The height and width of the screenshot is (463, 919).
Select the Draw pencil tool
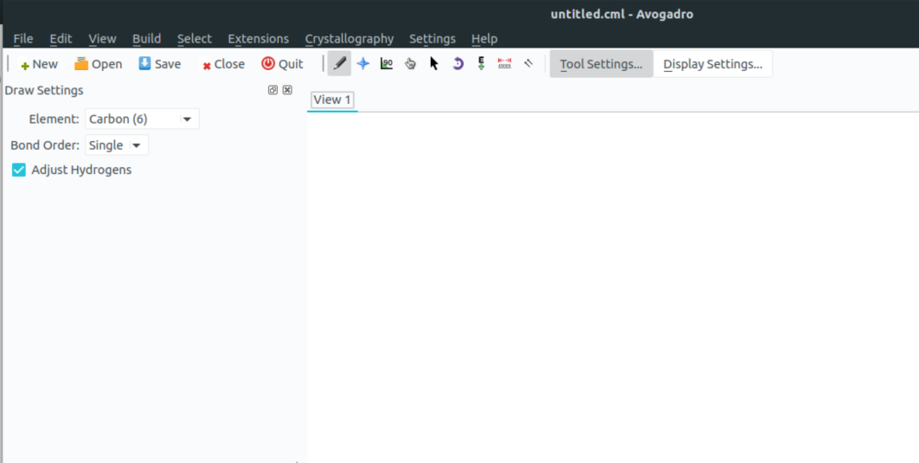click(339, 64)
